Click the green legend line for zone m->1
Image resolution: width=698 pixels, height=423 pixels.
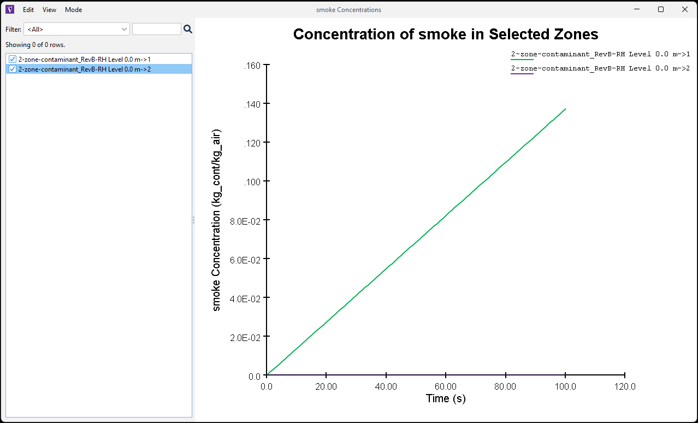[x=522, y=58]
